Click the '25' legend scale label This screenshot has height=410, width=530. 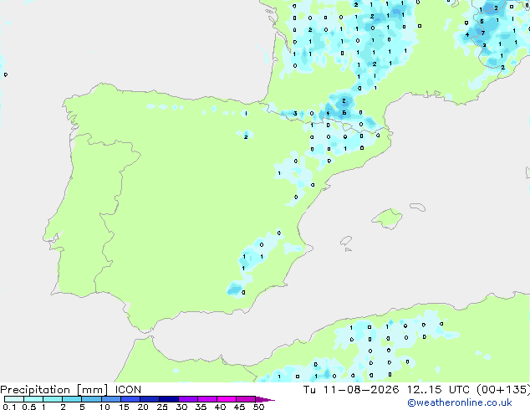click(162, 407)
